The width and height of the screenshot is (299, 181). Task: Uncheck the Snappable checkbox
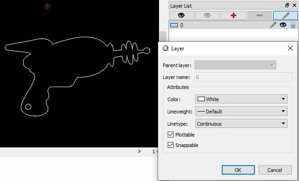[x=170, y=145]
